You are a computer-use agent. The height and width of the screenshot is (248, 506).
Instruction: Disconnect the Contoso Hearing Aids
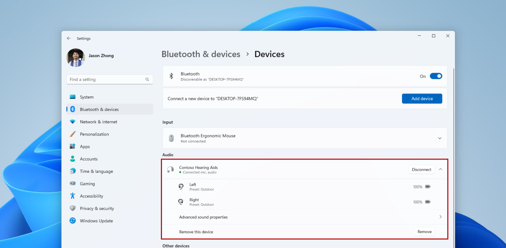pyautogui.click(x=421, y=169)
